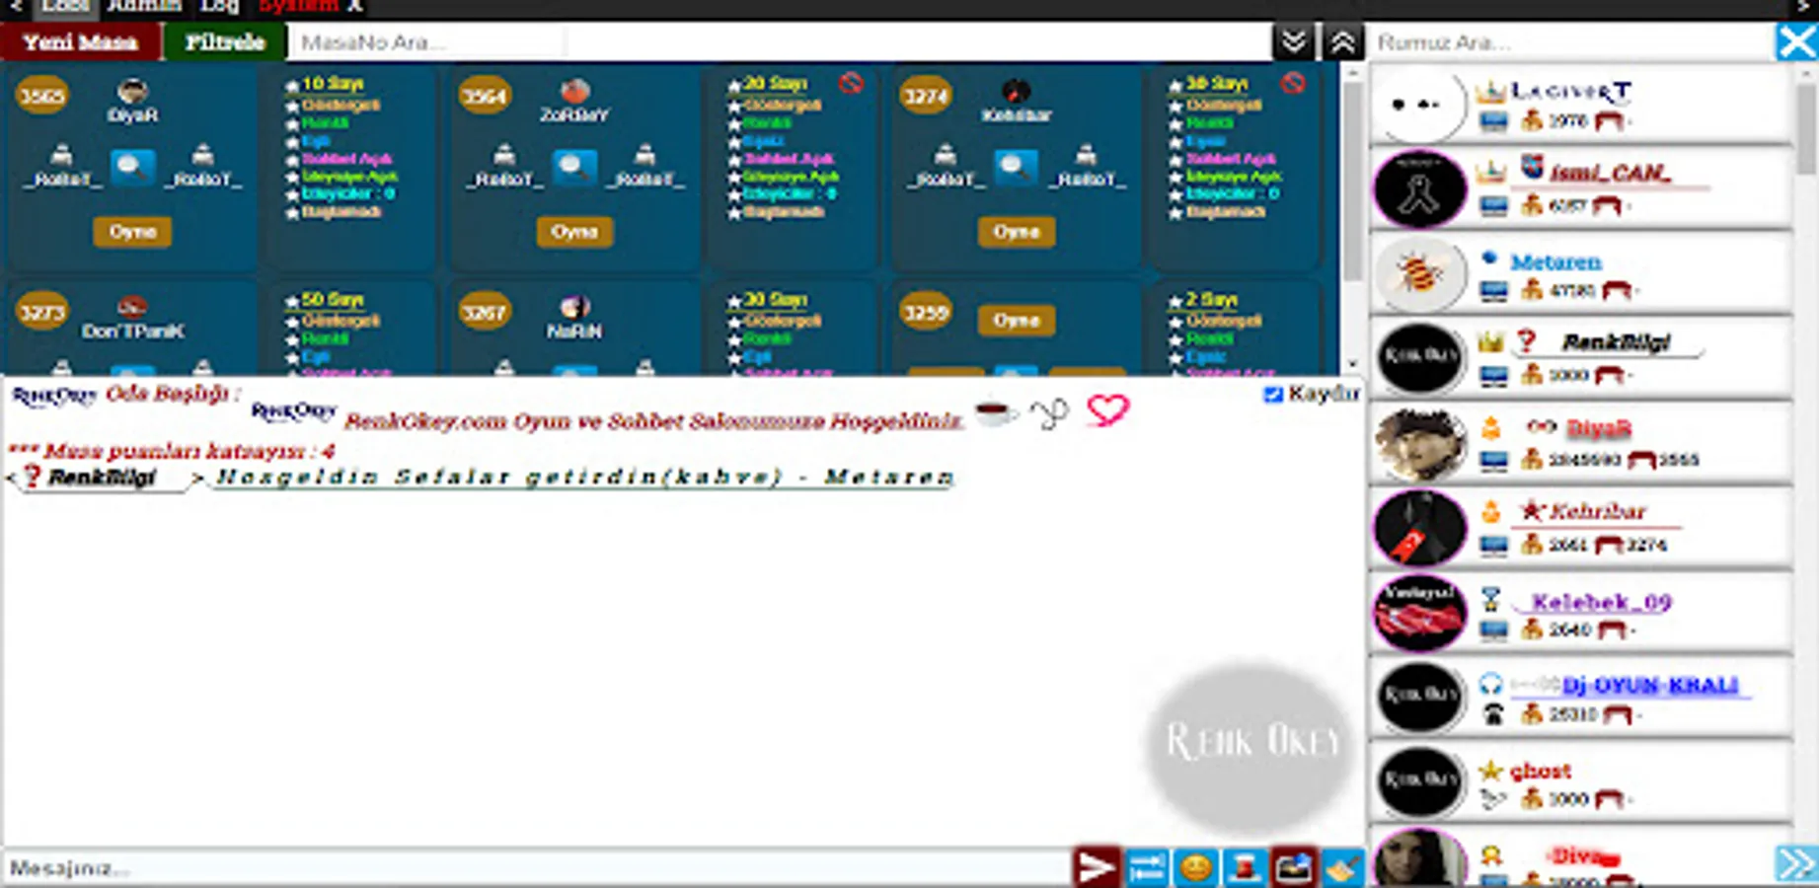Click table number badge 3565
The height and width of the screenshot is (888, 1819).
[42, 96]
